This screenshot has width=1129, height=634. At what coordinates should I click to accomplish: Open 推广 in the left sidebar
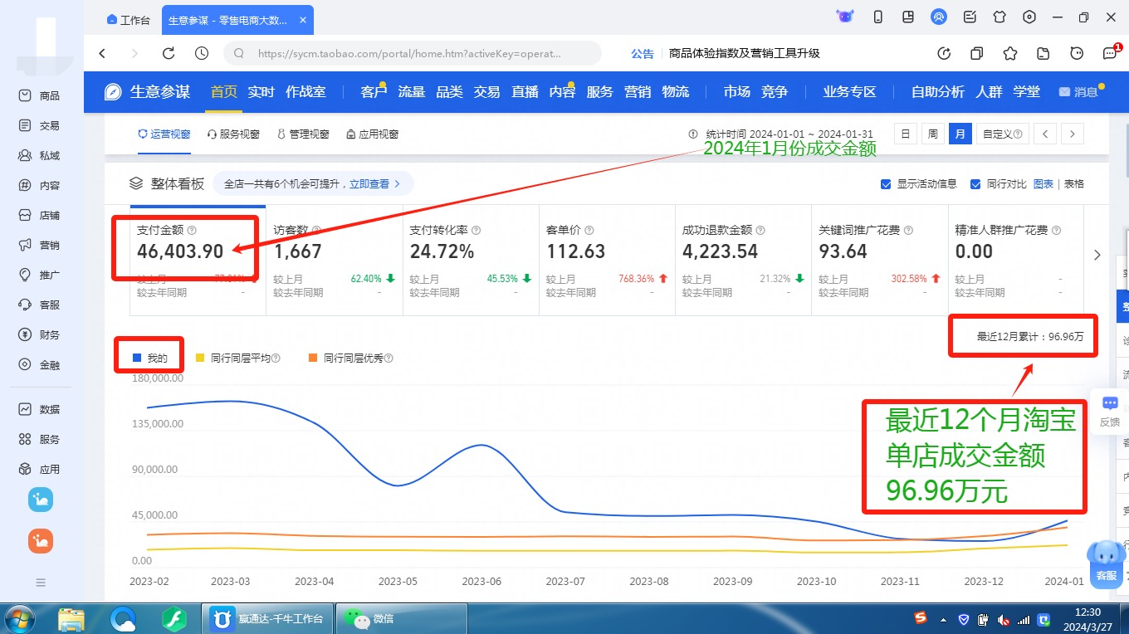coord(40,276)
